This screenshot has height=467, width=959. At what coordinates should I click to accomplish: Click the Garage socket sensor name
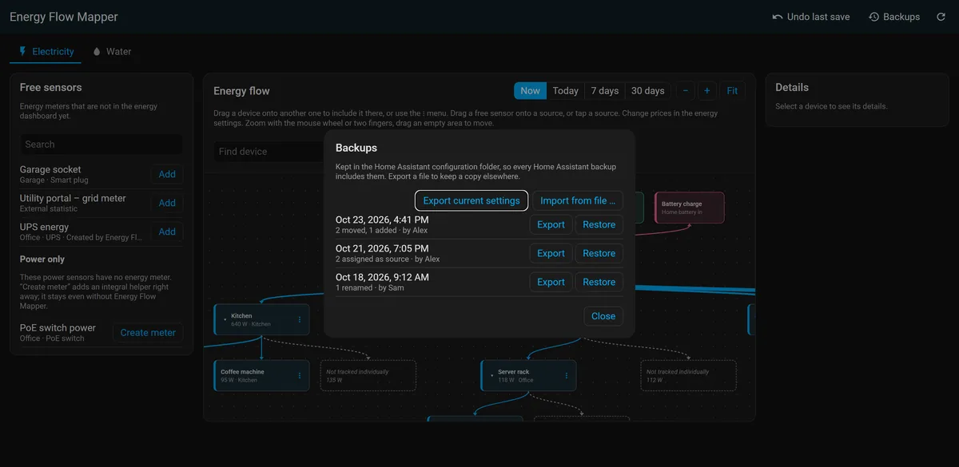(50, 169)
